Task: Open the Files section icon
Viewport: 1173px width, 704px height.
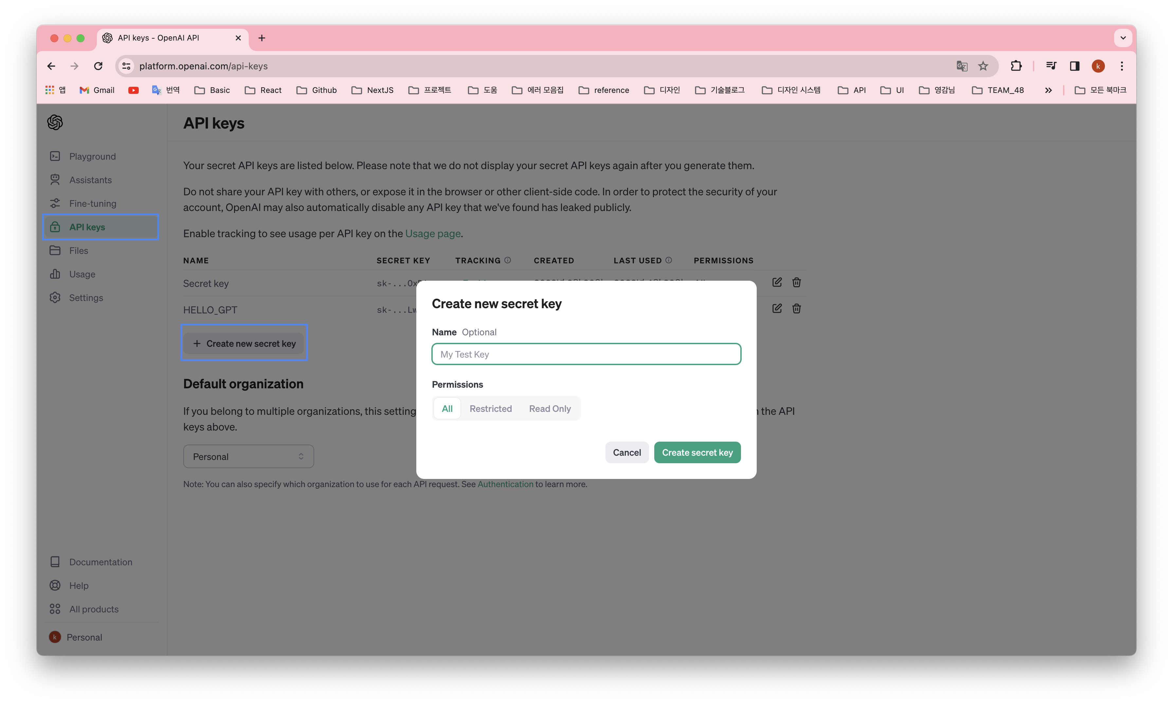Action: click(x=55, y=250)
